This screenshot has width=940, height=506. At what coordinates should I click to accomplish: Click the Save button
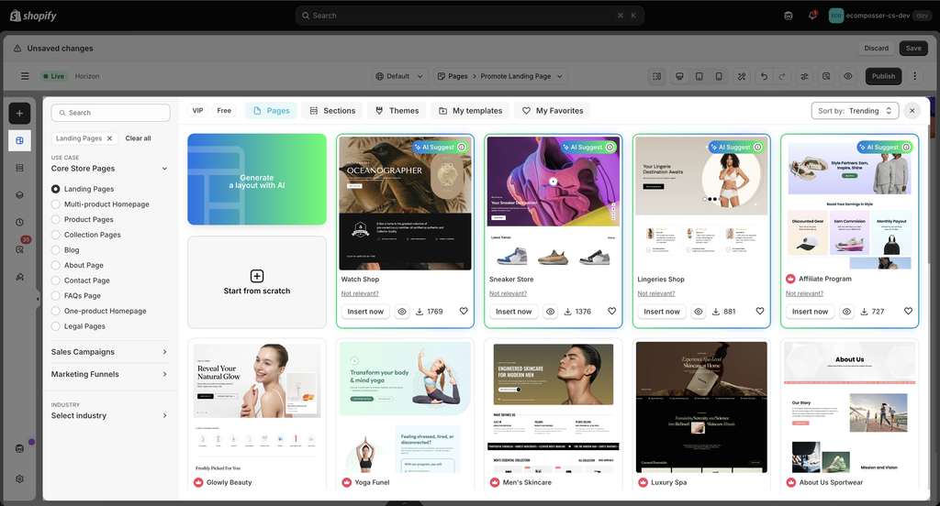coord(913,49)
